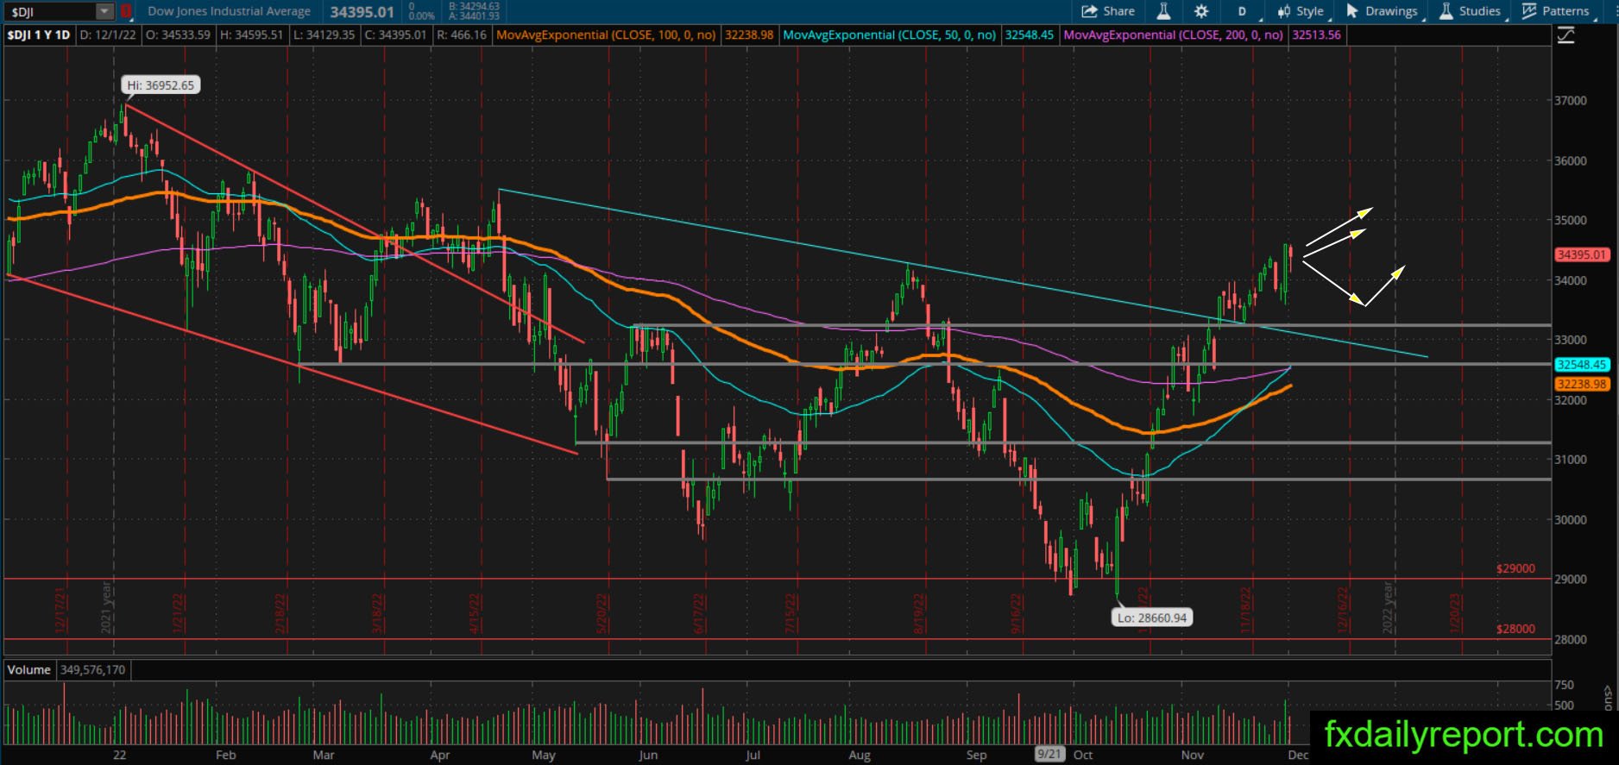Click the Volume panel label
Screen dimensions: 1619x765
pos(29,670)
